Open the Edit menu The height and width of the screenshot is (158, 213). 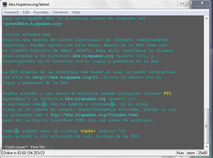[26, 12]
